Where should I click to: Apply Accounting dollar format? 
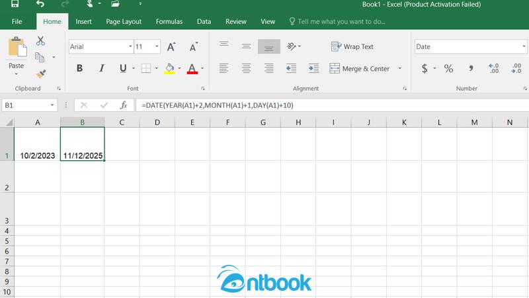[425, 69]
